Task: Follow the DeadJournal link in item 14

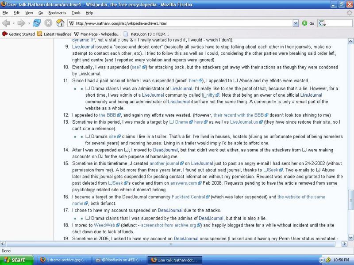Action: (165, 150)
